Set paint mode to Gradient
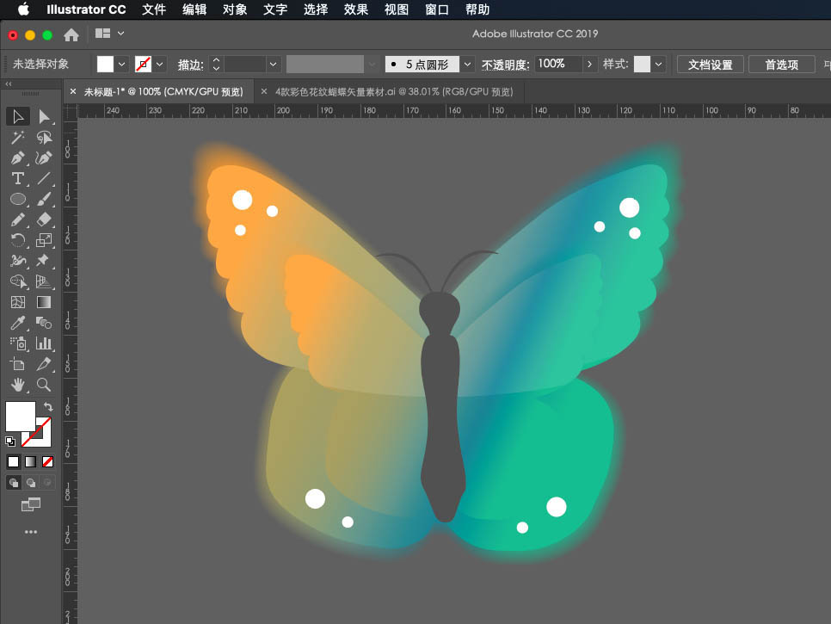Image resolution: width=831 pixels, height=624 pixels. click(31, 462)
